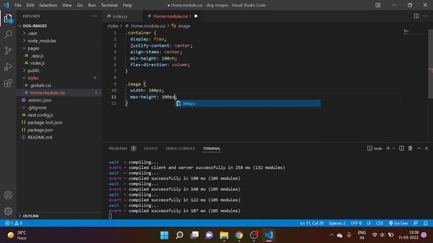Open the Explorer view in activity bar
Screen dimensions: 433x243
point(8,18)
